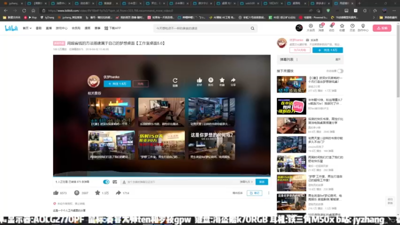Open the 漫画 nav item
The width and height of the screenshot is (400, 225).
[87, 28]
